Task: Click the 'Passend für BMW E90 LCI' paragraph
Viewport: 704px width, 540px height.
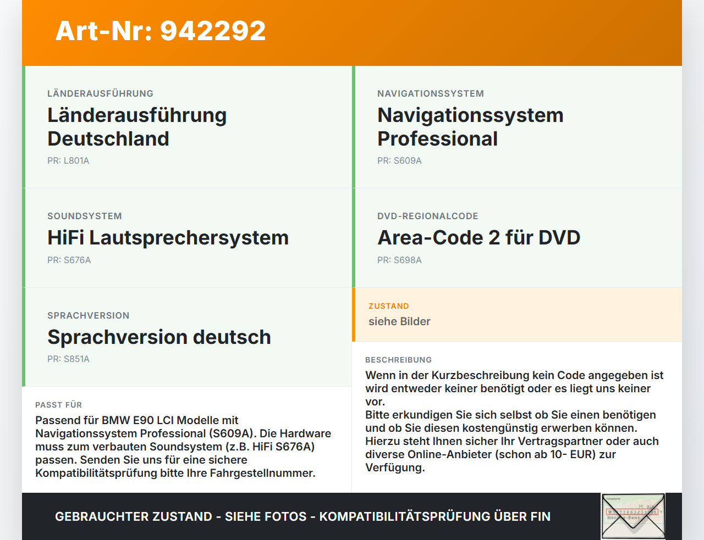Action: pos(183,447)
